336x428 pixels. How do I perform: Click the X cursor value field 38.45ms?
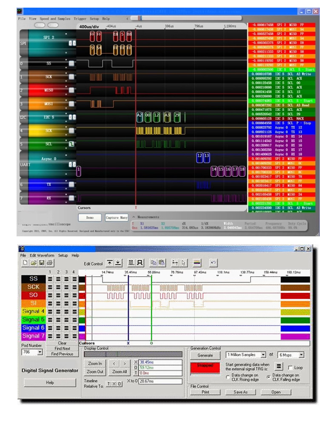(160, 362)
